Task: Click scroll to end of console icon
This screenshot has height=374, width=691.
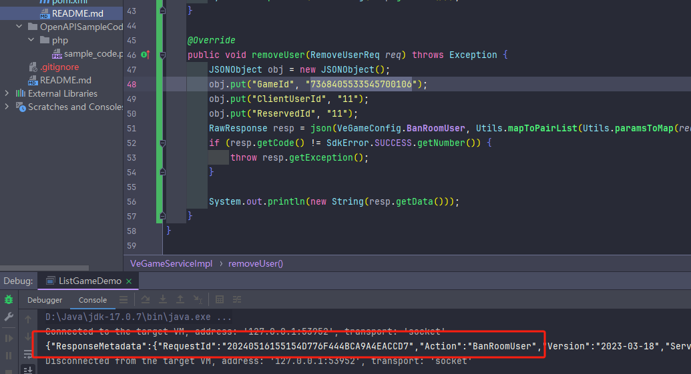Action: pos(28,369)
